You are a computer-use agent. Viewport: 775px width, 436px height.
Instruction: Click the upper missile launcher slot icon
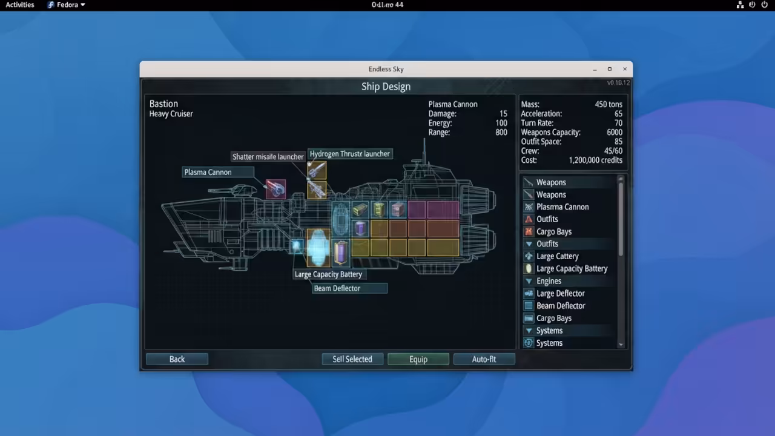coord(317,171)
